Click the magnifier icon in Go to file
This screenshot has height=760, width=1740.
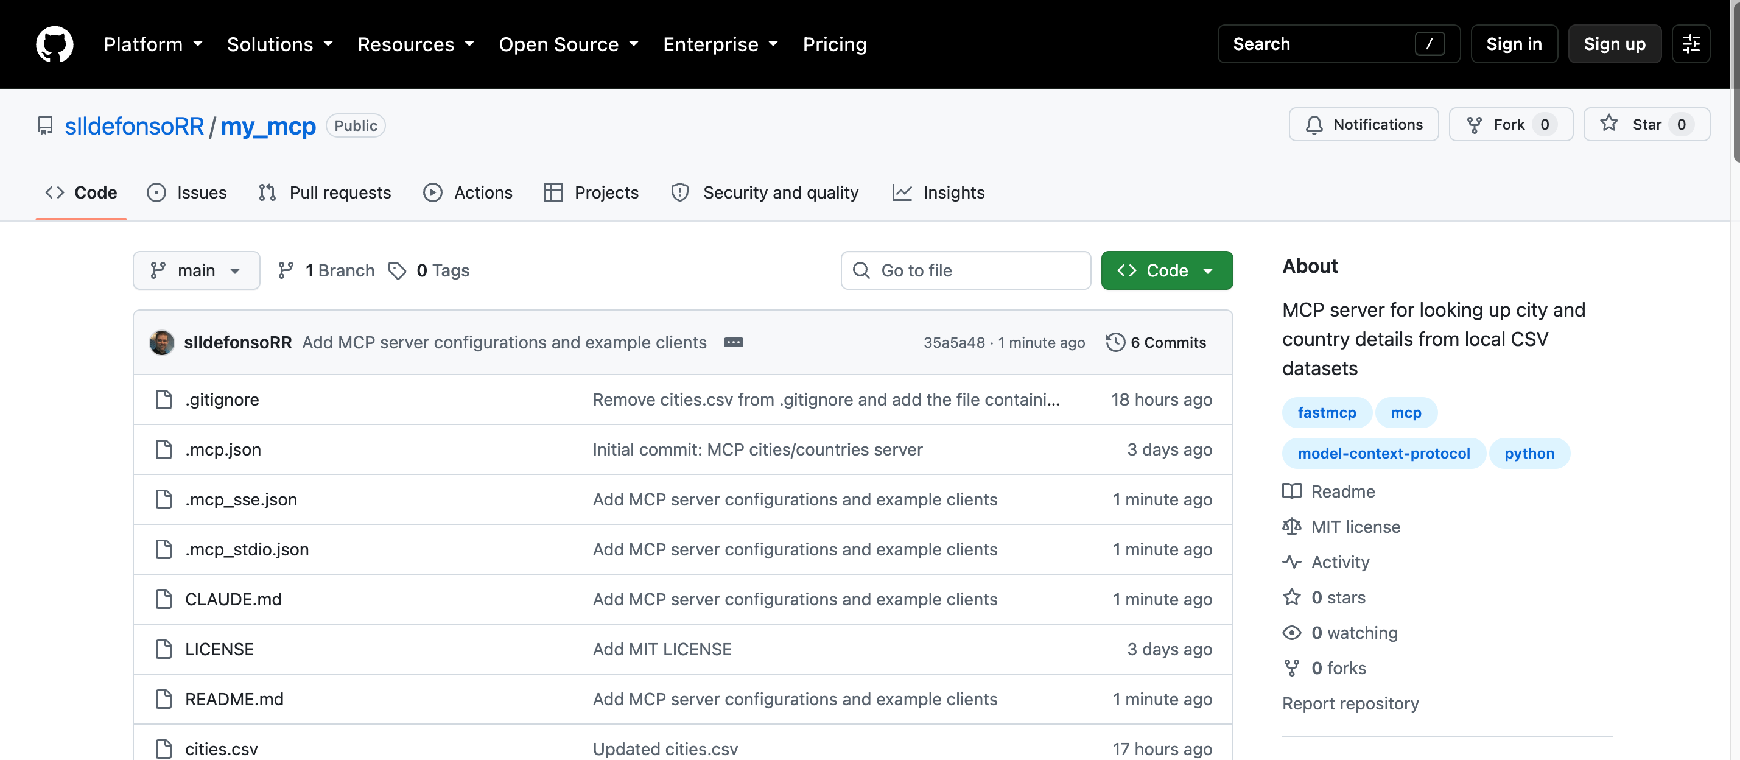tap(861, 271)
